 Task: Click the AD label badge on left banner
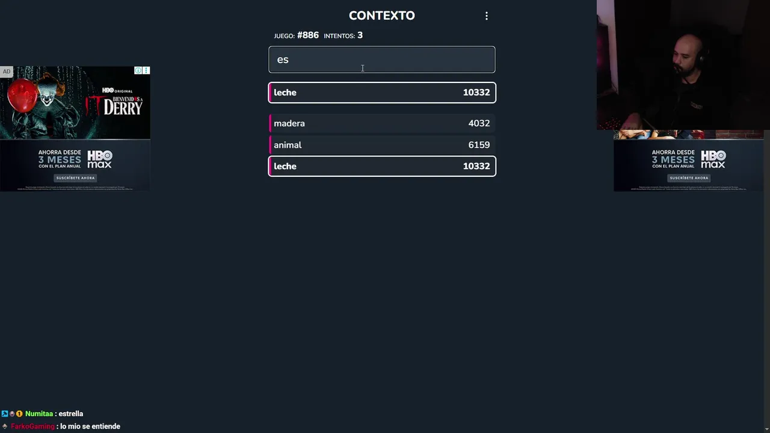(x=7, y=72)
